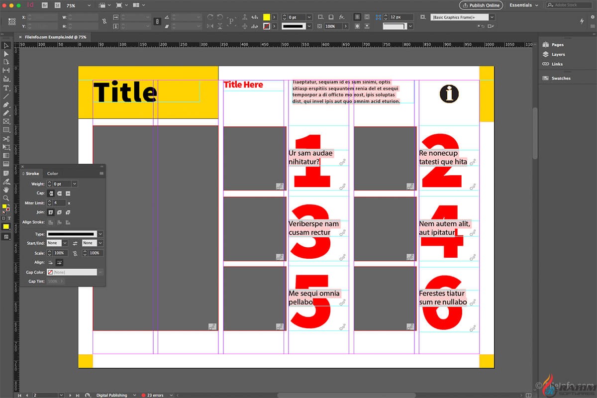Activate the Hand tool
The image size is (597, 398).
point(6,190)
